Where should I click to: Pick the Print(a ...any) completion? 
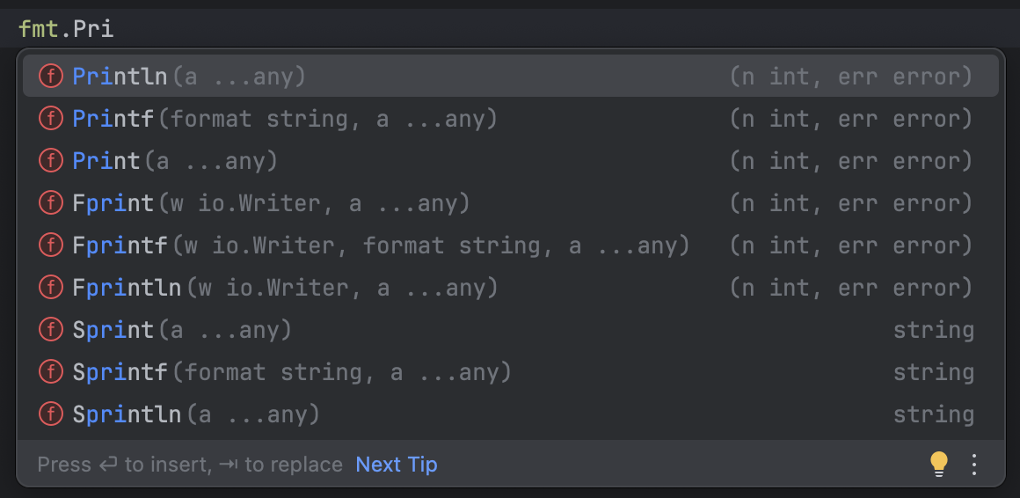511,161
